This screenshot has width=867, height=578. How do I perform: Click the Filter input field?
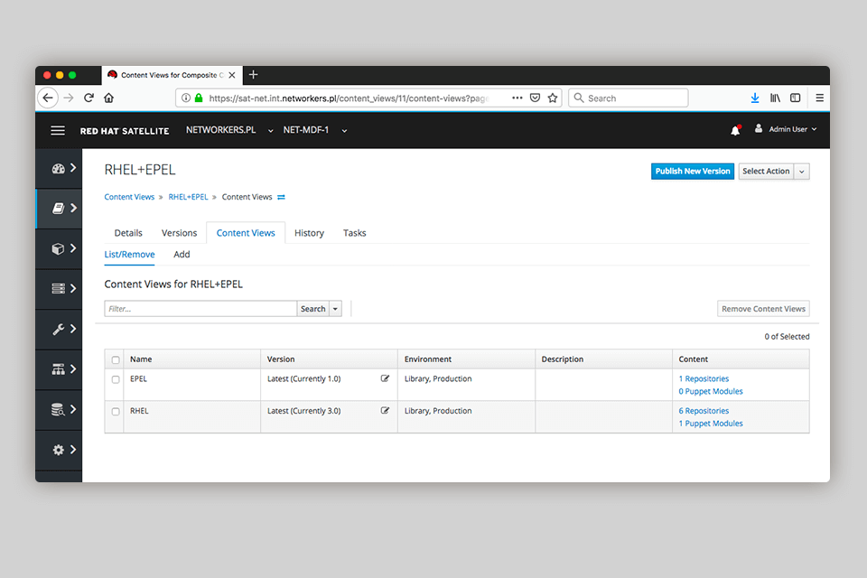click(200, 309)
